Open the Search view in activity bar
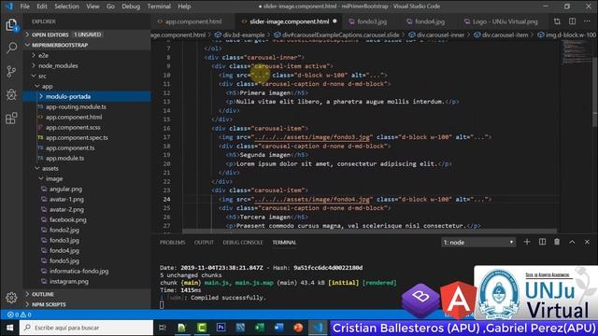The width and height of the screenshot is (598, 336). click(x=11, y=48)
